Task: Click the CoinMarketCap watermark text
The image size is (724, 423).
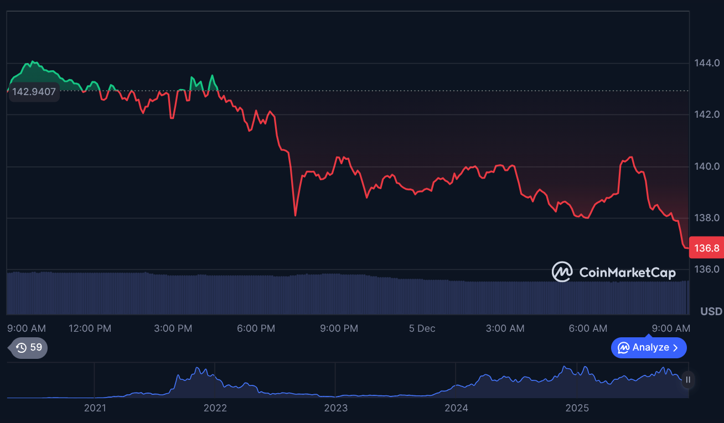Action: (x=627, y=273)
